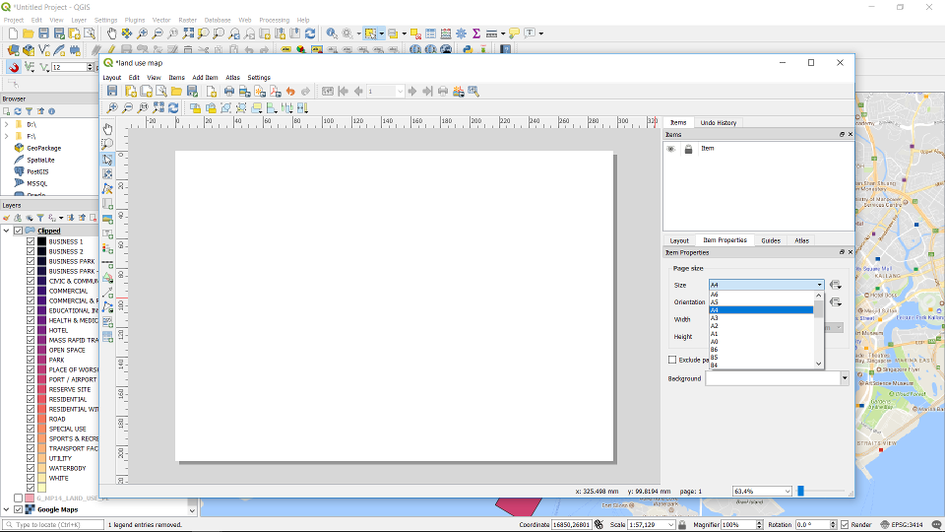This screenshot has width=945, height=532.
Task: Switch to the Guides tab
Action: 771,240
